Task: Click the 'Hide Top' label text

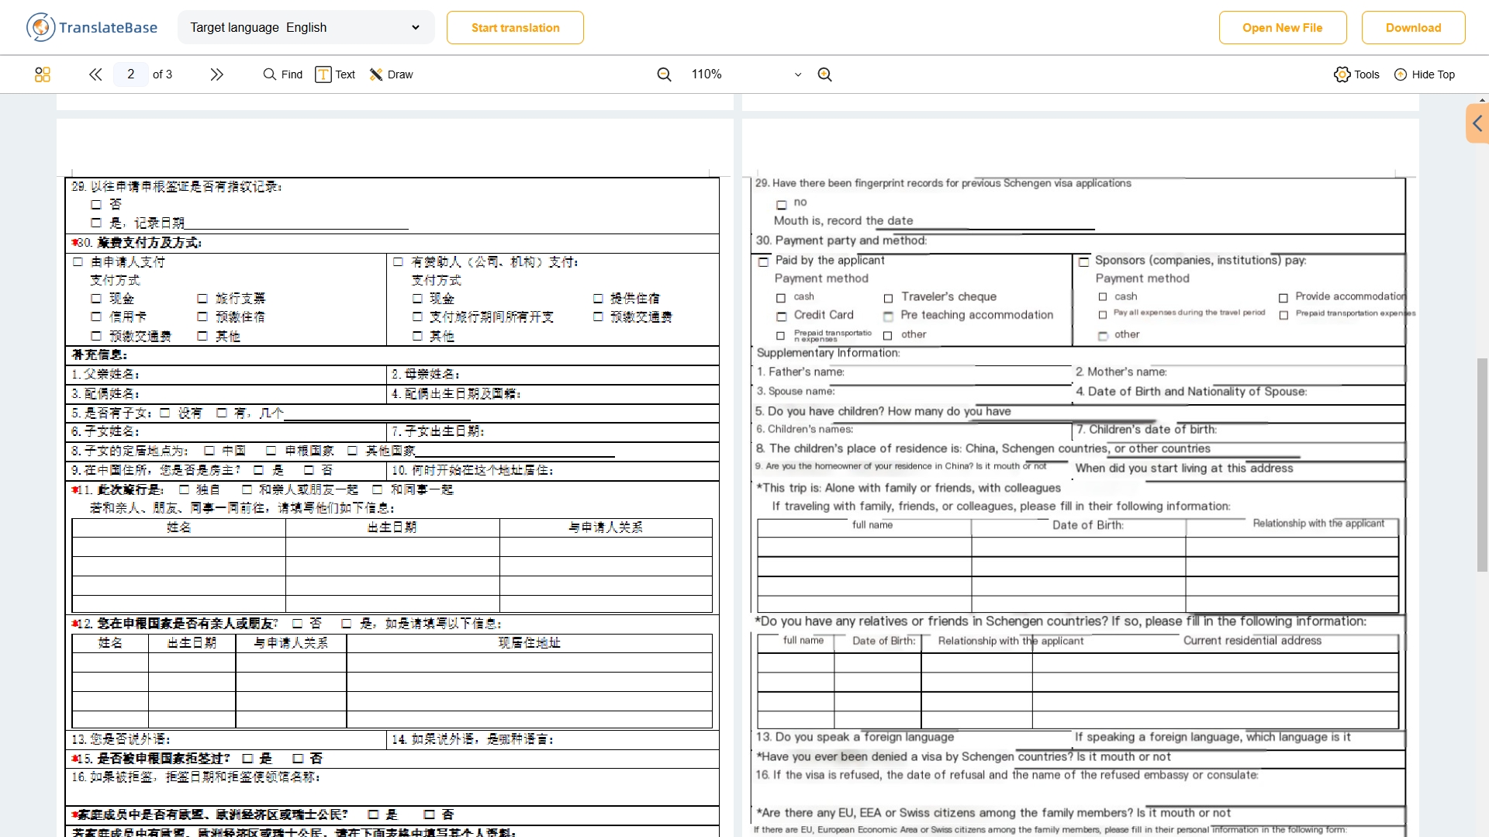Action: [1433, 74]
